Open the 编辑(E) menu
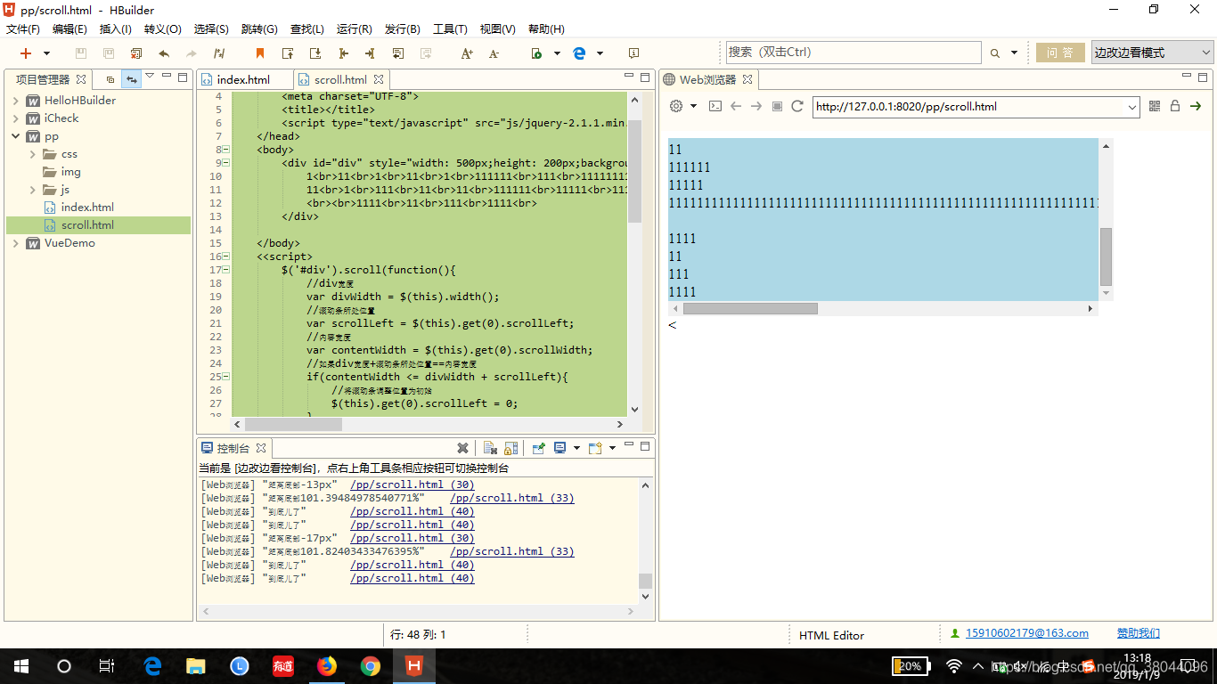 point(69,29)
